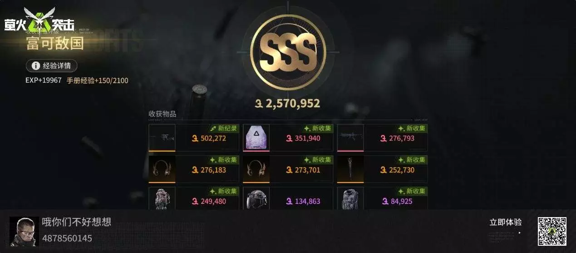Viewport: 576px width, 253px height.
Task: Click the gun icon valued 276,793
Action: (x=350, y=138)
